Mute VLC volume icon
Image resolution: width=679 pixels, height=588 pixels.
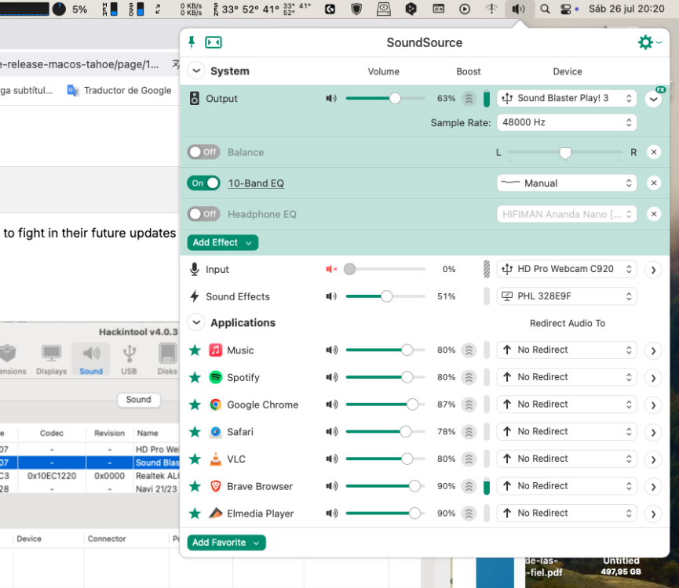pyautogui.click(x=331, y=459)
